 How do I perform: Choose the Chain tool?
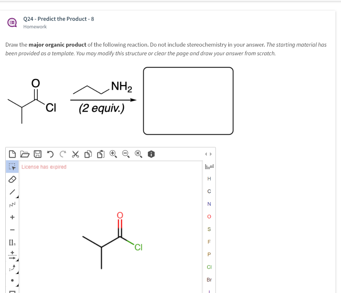pyautogui.click(x=12, y=205)
